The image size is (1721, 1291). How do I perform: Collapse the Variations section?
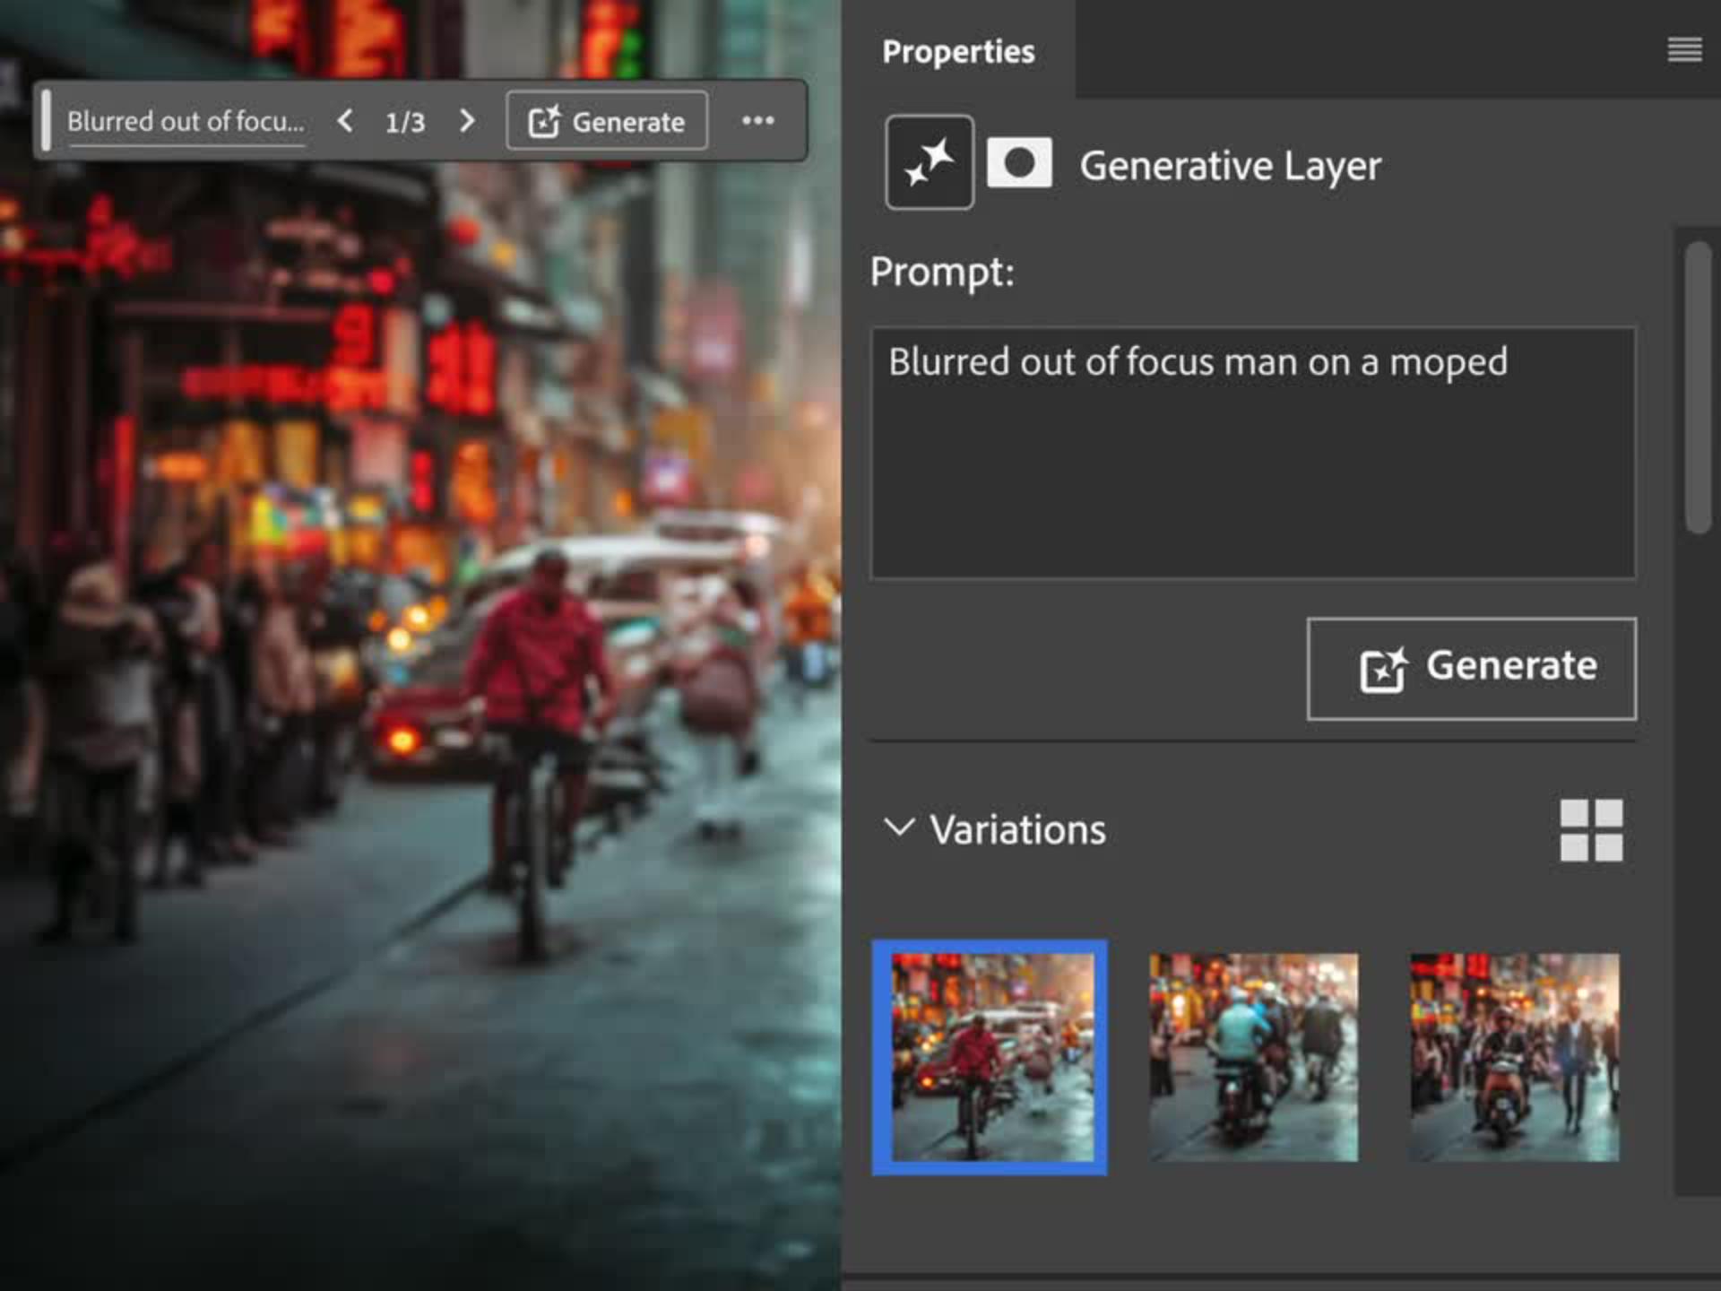tap(899, 827)
